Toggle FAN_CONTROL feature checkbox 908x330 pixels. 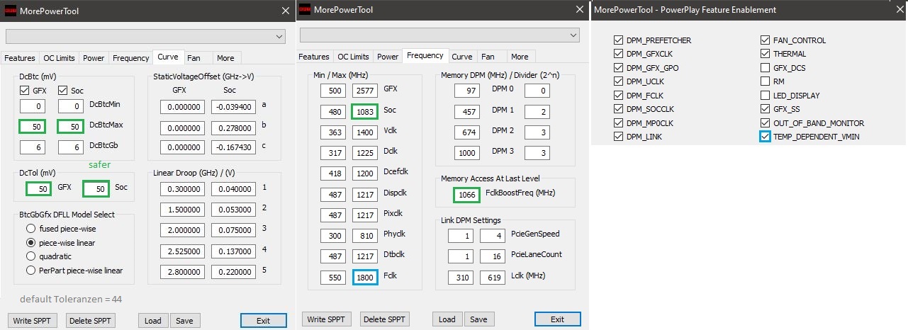[x=766, y=40]
